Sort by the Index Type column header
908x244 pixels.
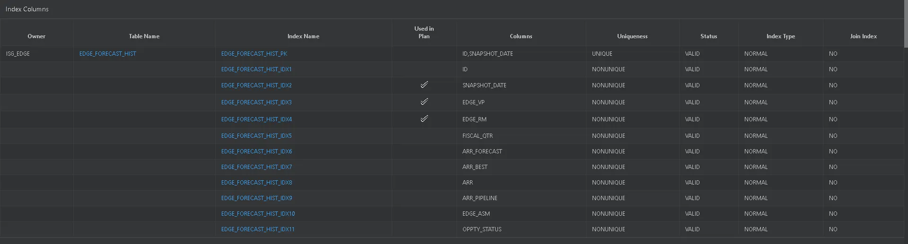pos(780,36)
